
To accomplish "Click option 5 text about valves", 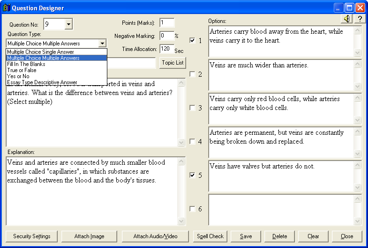I will (281, 176).
